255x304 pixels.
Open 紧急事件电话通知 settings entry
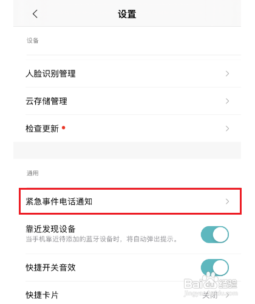(130, 201)
